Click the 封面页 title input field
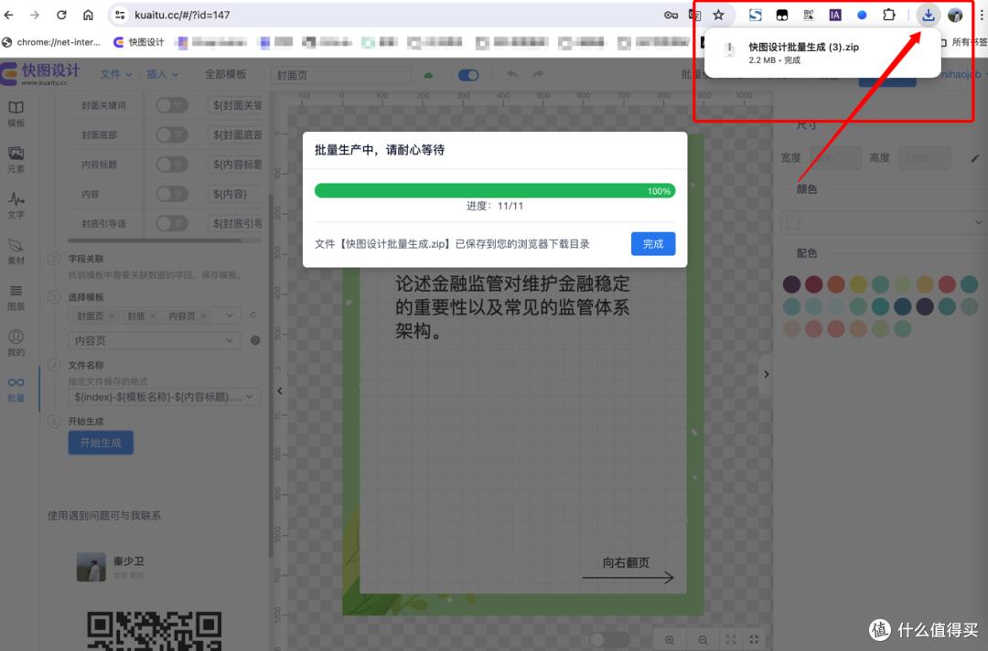This screenshot has height=651, width=988. click(341, 75)
